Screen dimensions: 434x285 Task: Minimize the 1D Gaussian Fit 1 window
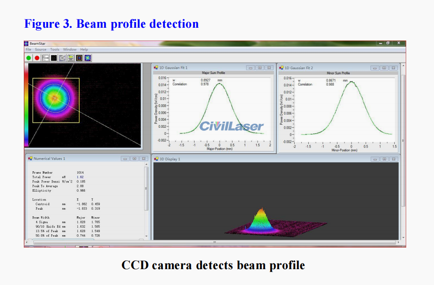coord(251,68)
